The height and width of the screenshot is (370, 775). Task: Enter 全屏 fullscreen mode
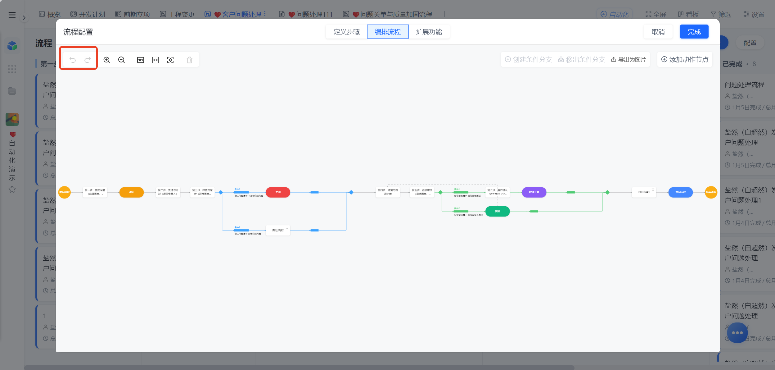656,14
